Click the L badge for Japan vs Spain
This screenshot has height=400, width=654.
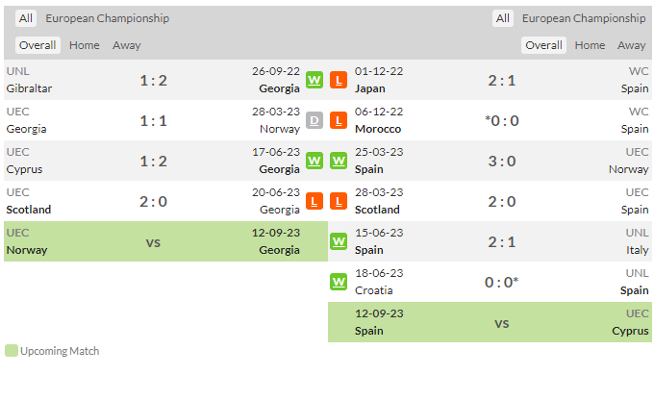[x=339, y=80]
